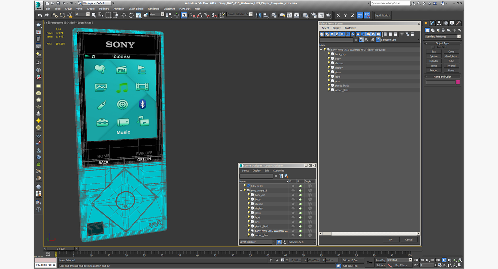Open Display menu in Select From Scene
The width and height of the screenshot is (498, 269).
[x=336, y=28]
